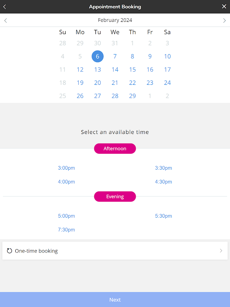Open the One-time booking row
Viewport: 230px width, 307px height.
point(115,251)
